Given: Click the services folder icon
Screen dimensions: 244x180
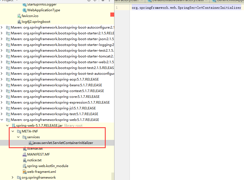Looking at the screenshot, I should point(24,137).
